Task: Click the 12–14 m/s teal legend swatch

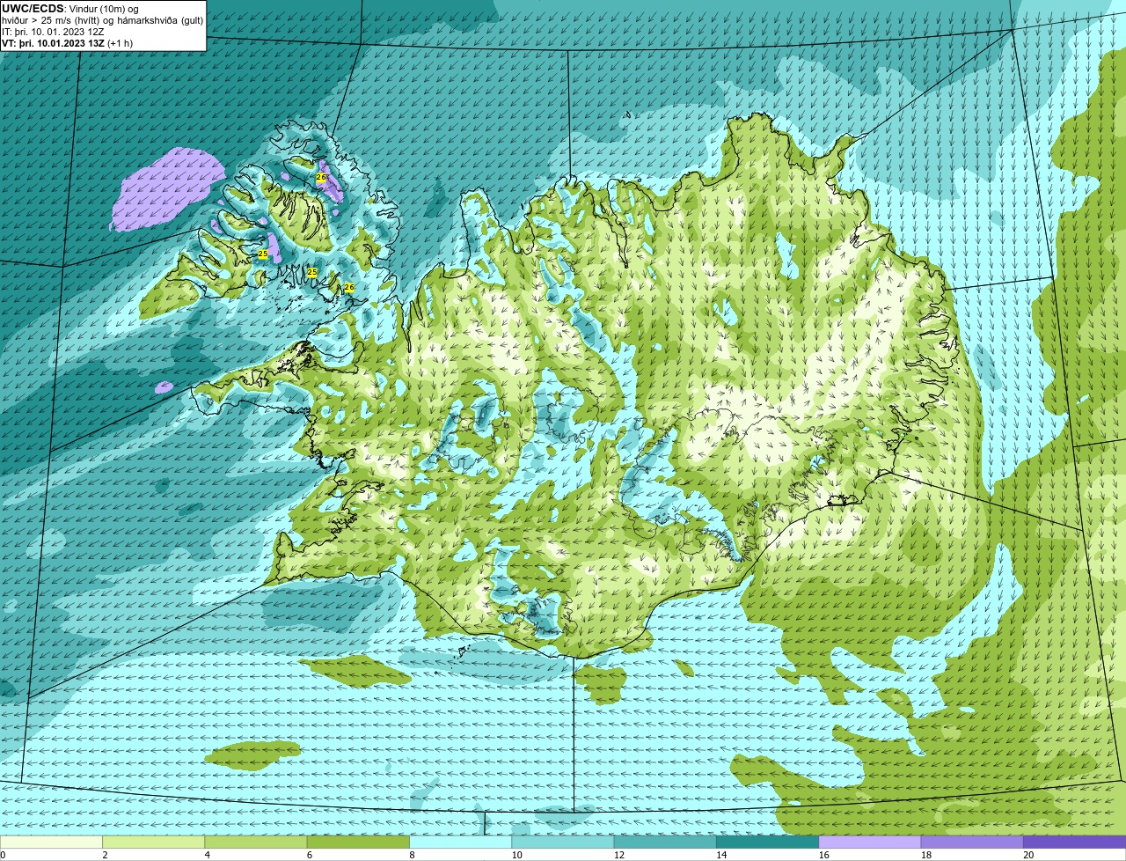Action: 665,842
